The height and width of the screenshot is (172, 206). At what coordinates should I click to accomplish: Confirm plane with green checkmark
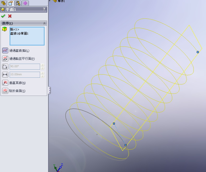tap(3, 16)
